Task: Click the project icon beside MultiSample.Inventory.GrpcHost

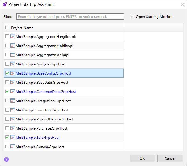Action: (13, 110)
